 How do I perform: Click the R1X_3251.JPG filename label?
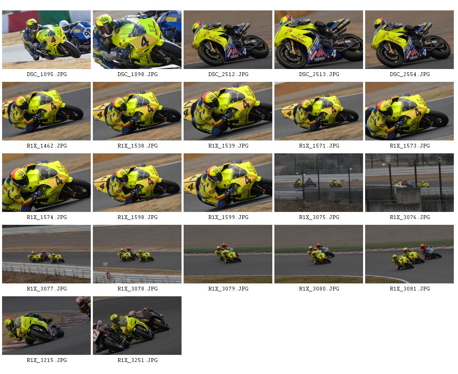[x=137, y=360]
